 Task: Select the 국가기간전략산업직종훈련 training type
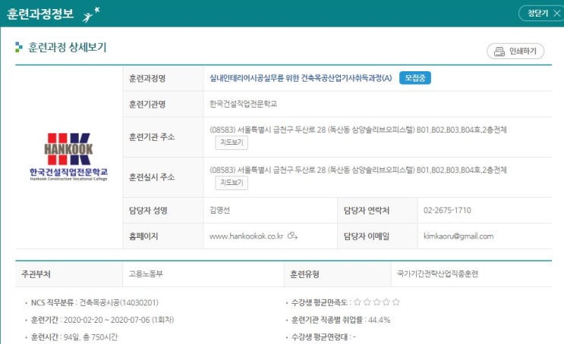(x=437, y=274)
